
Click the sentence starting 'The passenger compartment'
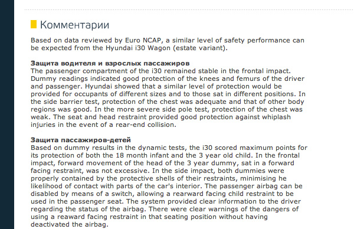(x=160, y=71)
